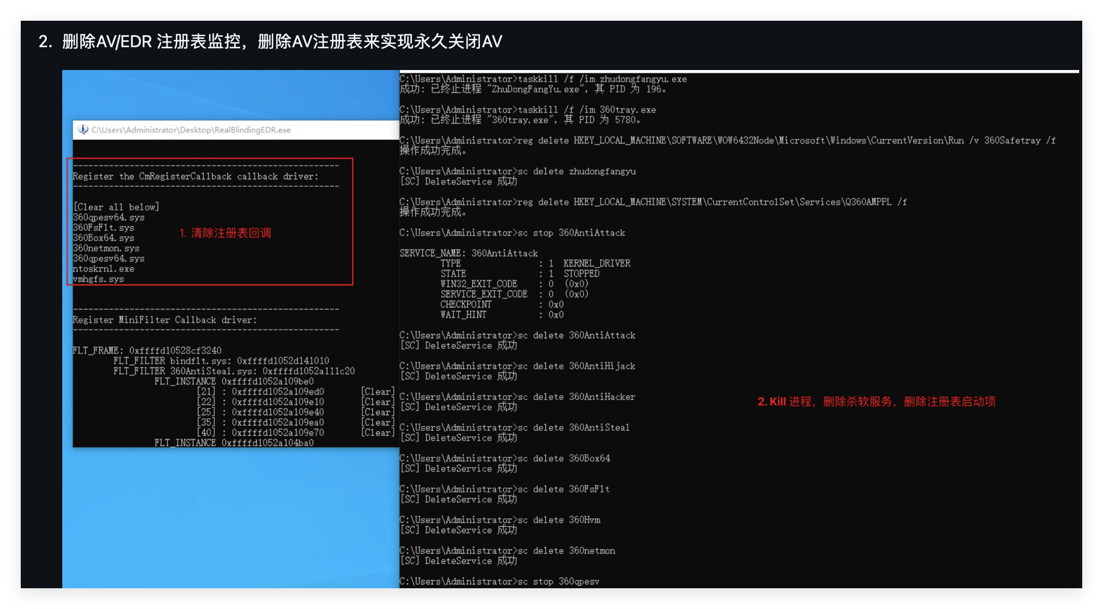Select the 'sc stop 360AntiAttack' command

pos(572,233)
